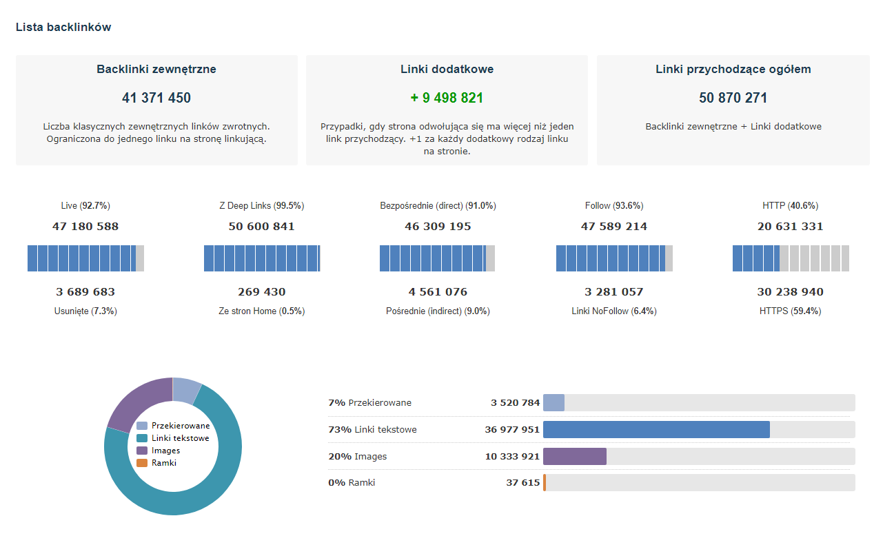Click the Lista backlinków heading
The width and height of the screenshot is (894, 547).
click(63, 28)
